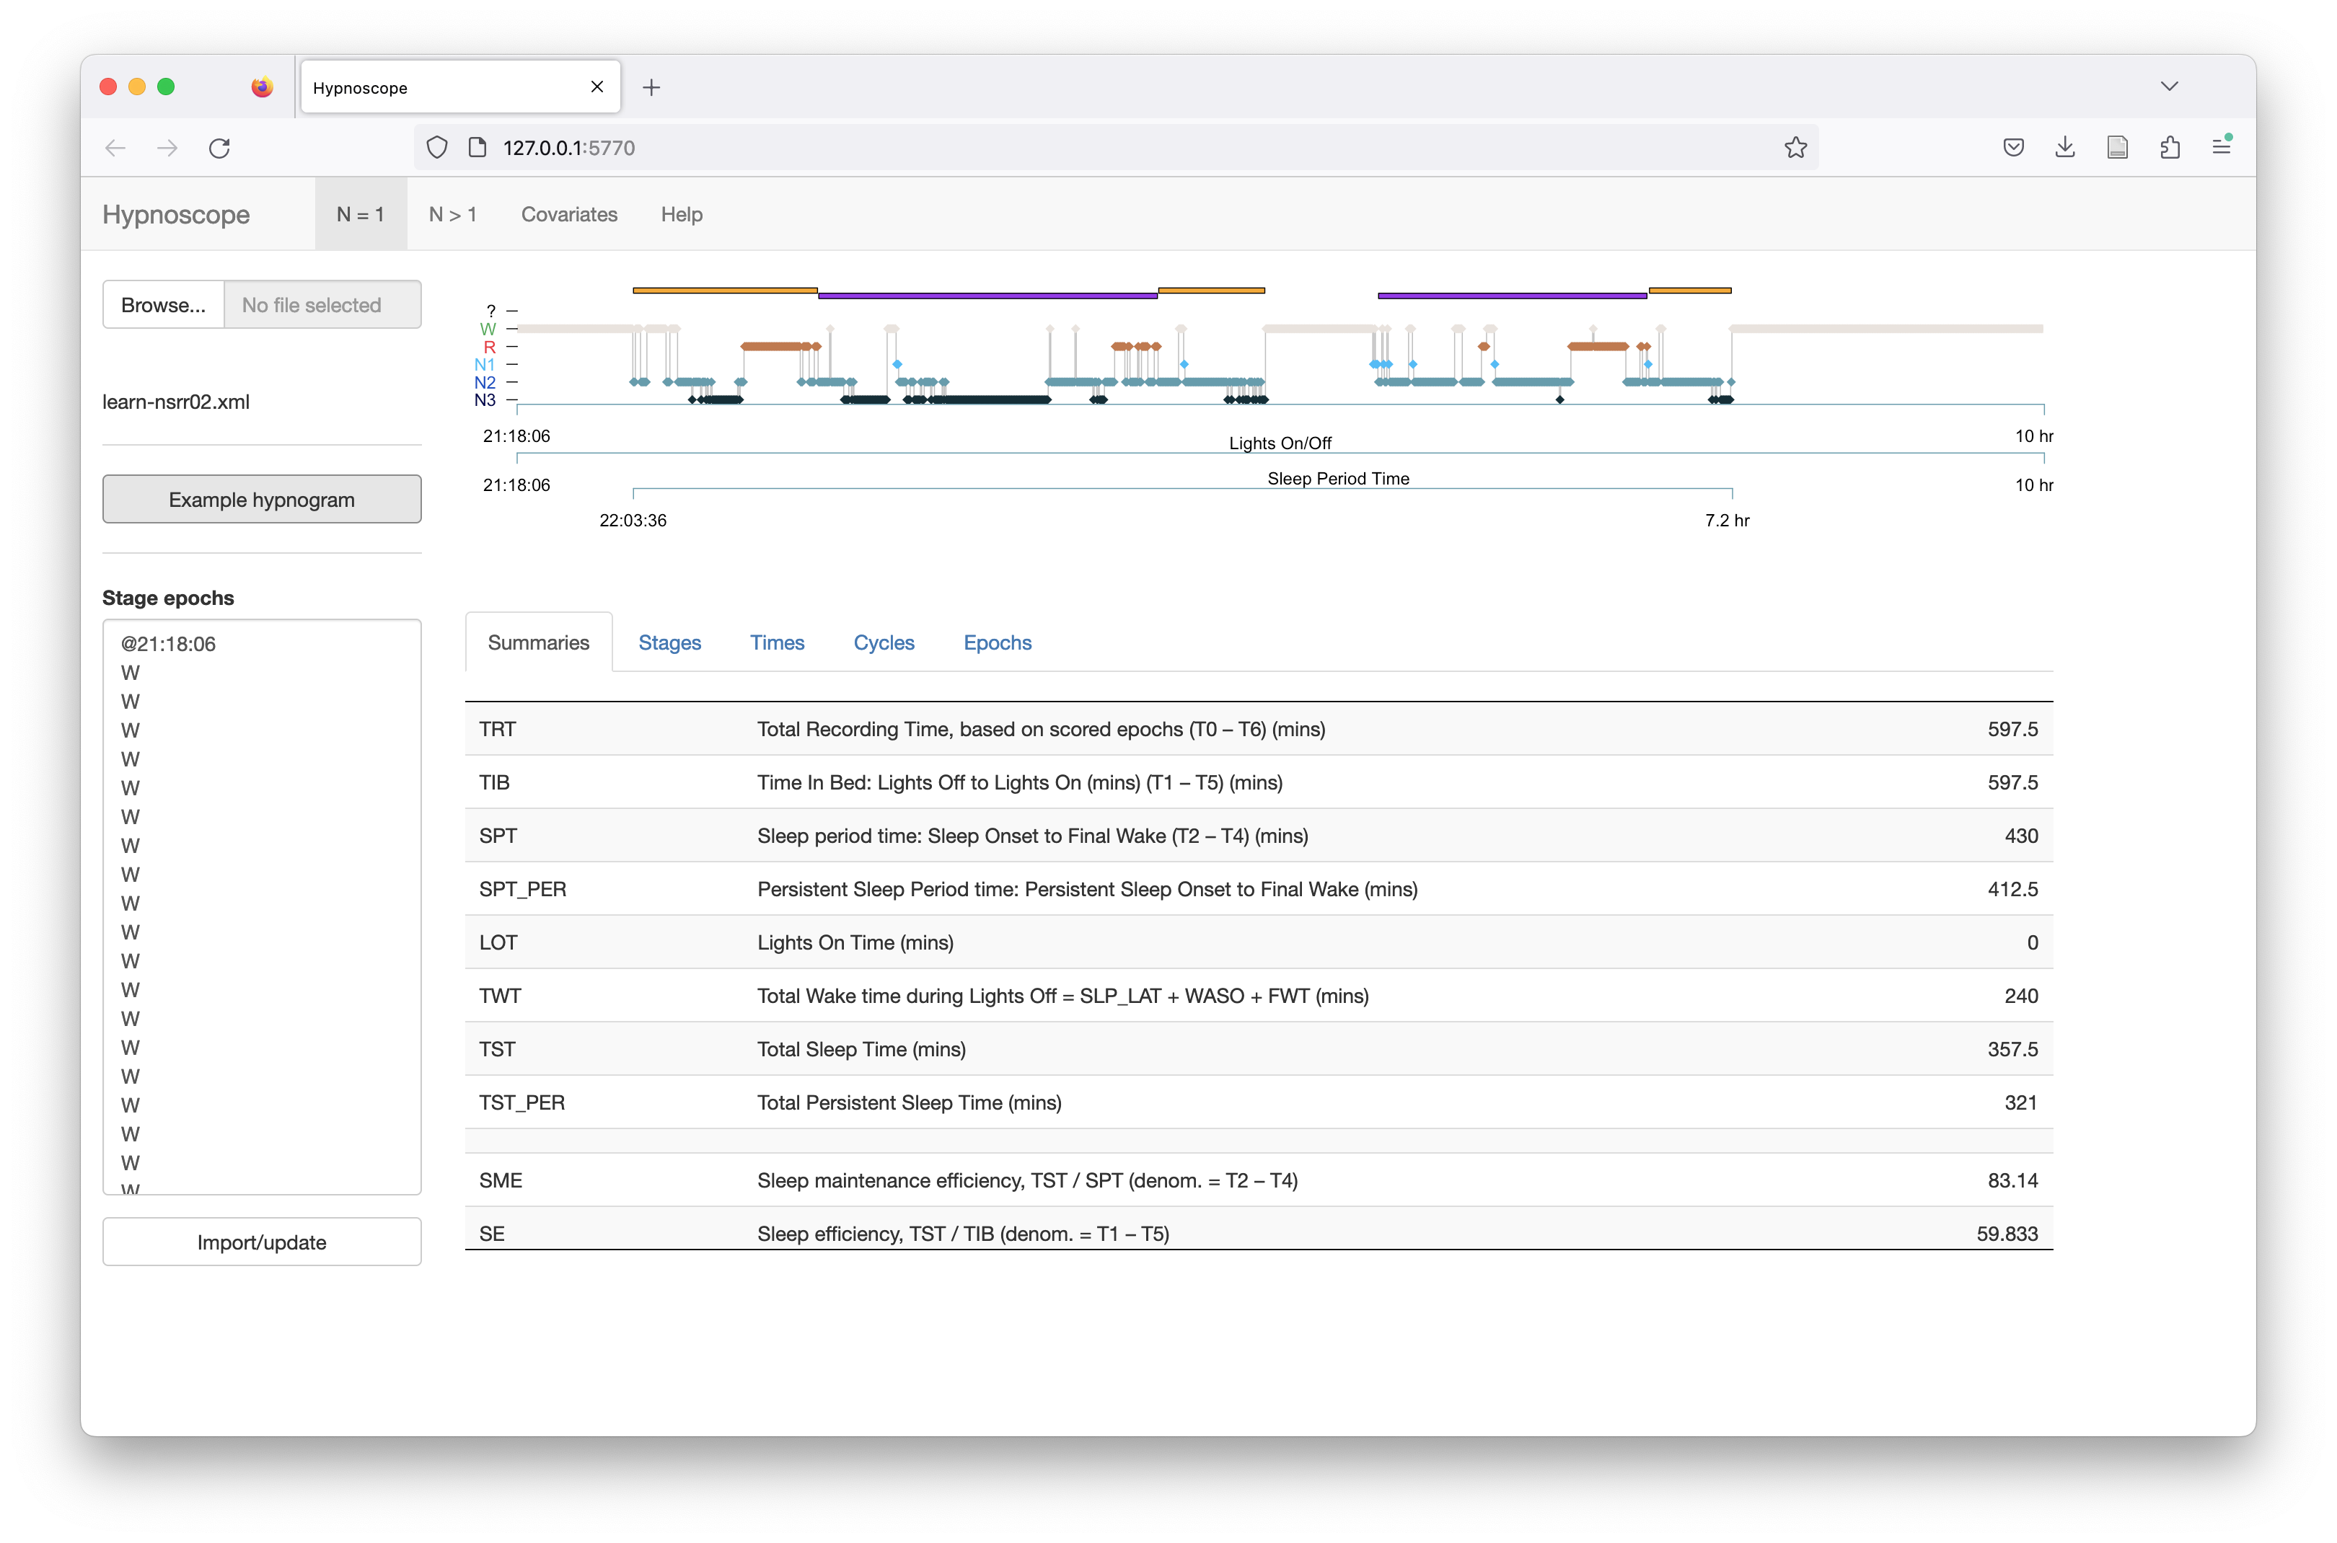Go to the Covariates page
2337x1543 pixels.
[x=569, y=215]
